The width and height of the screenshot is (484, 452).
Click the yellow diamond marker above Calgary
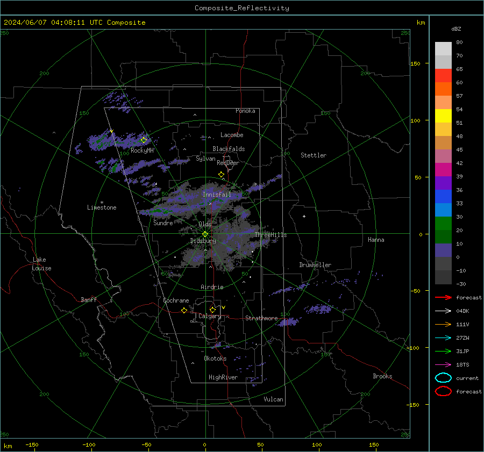(x=212, y=310)
